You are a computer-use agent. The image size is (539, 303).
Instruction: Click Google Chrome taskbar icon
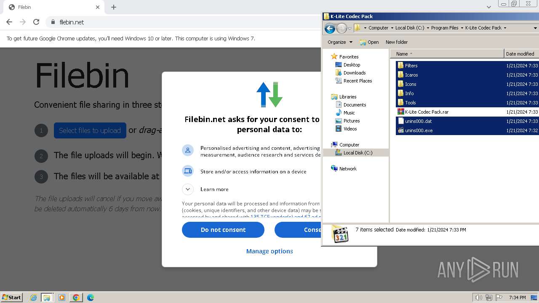point(76,298)
